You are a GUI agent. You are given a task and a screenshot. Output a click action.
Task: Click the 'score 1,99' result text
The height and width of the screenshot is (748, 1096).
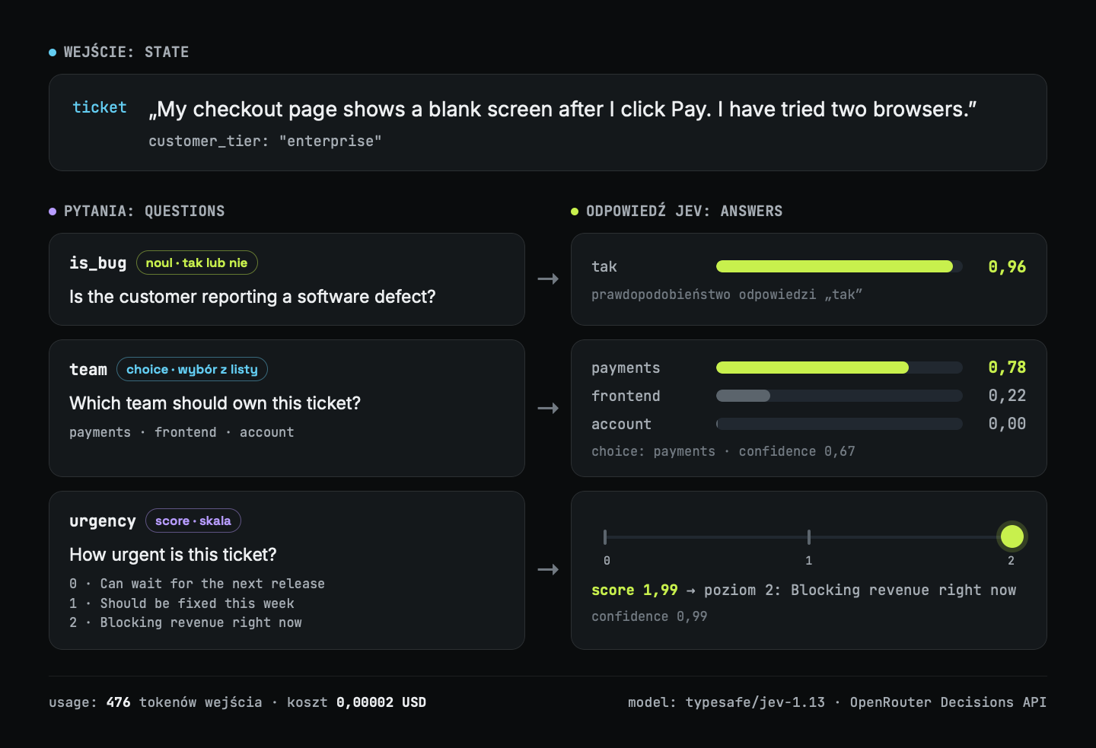point(635,590)
